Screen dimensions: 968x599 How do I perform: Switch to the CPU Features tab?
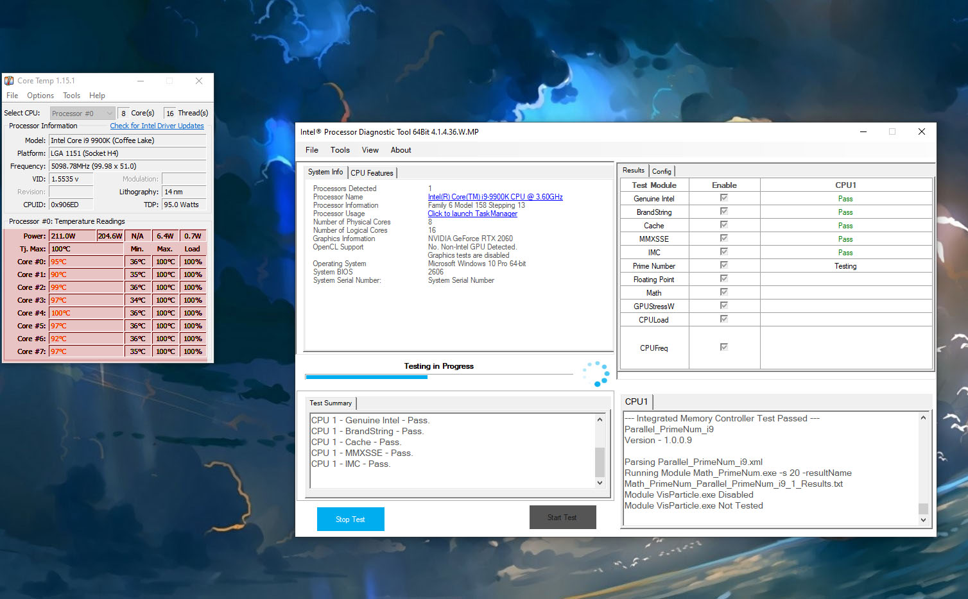pos(372,173)
